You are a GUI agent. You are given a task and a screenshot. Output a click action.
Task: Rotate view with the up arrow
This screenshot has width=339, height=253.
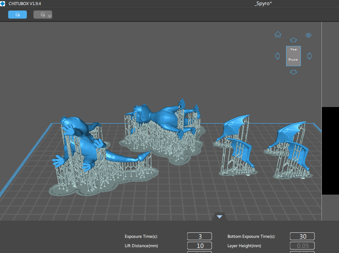[293, 40]
